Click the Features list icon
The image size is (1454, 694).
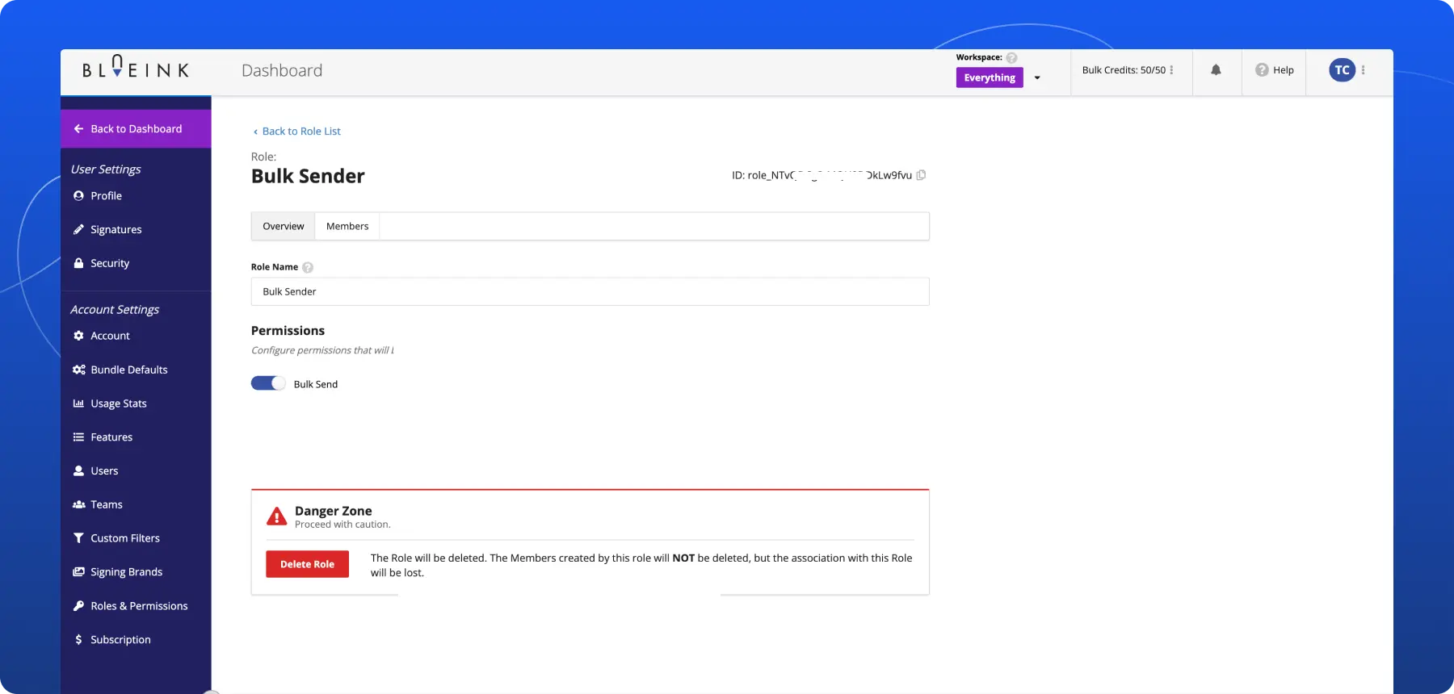click(x=78, y=437)
